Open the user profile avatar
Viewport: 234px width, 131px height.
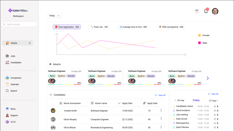click(x=215, y=11)
